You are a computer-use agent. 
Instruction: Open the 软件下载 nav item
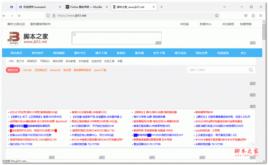click(x=159, y=53)
